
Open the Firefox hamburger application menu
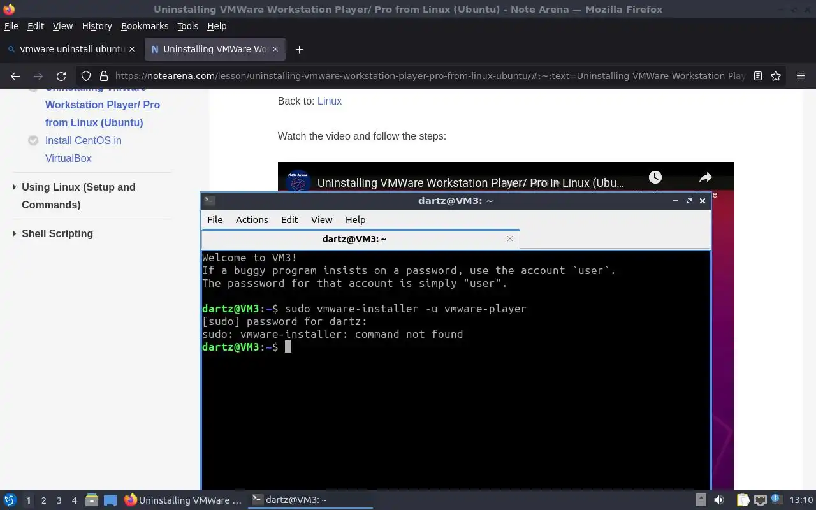point(801,76)
